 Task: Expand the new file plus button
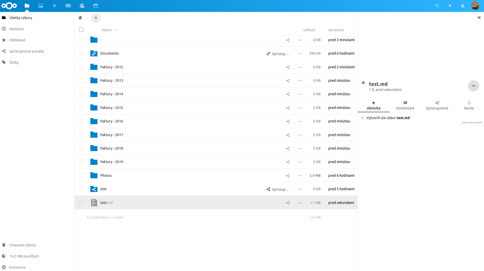(x=96, y=18)
